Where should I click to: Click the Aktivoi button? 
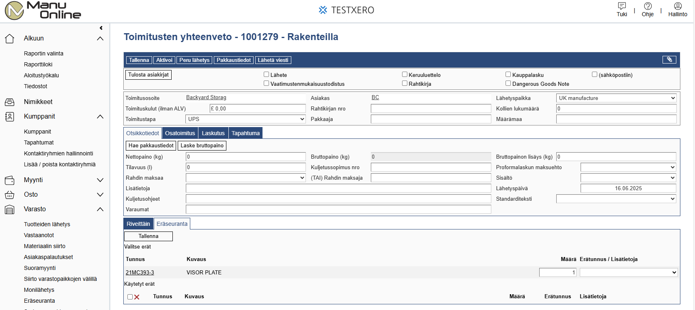tap(164, 60)
